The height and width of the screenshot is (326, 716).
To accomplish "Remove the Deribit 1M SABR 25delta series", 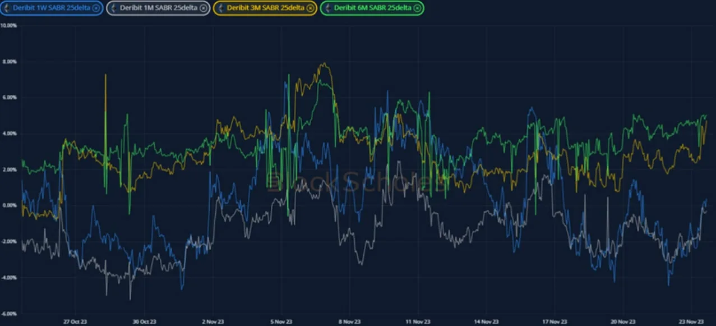I will (202, 8).
